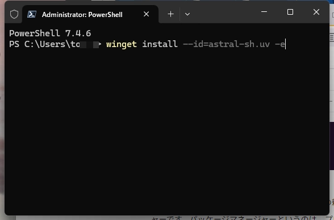
Task: Click the 'install' command word
Action: 160,44
